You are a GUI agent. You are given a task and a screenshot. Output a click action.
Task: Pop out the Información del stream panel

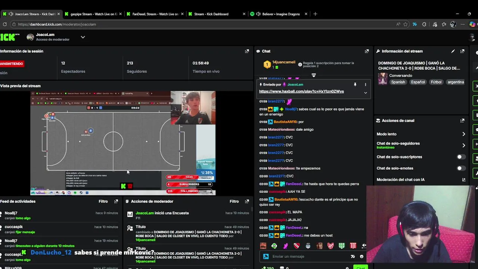click(462, 51)
